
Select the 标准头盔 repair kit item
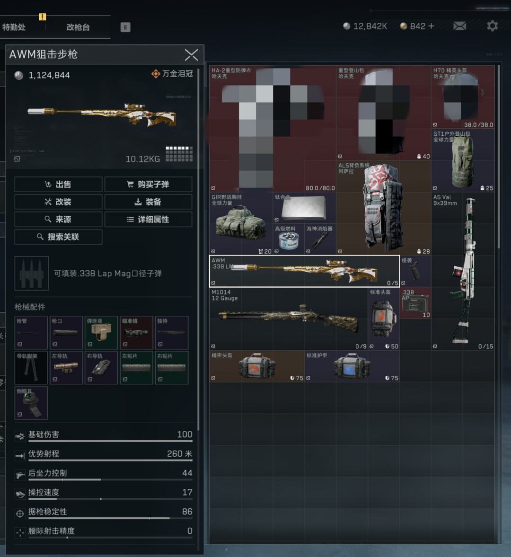coord(384,318)
